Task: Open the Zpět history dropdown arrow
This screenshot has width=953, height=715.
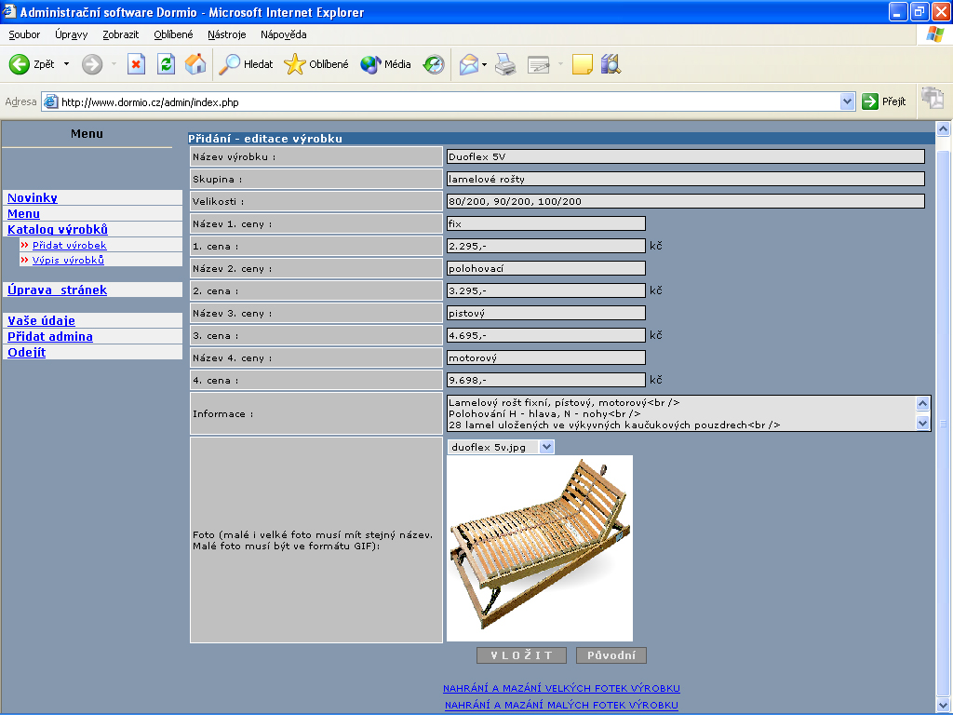Action: tap(66, 64)
